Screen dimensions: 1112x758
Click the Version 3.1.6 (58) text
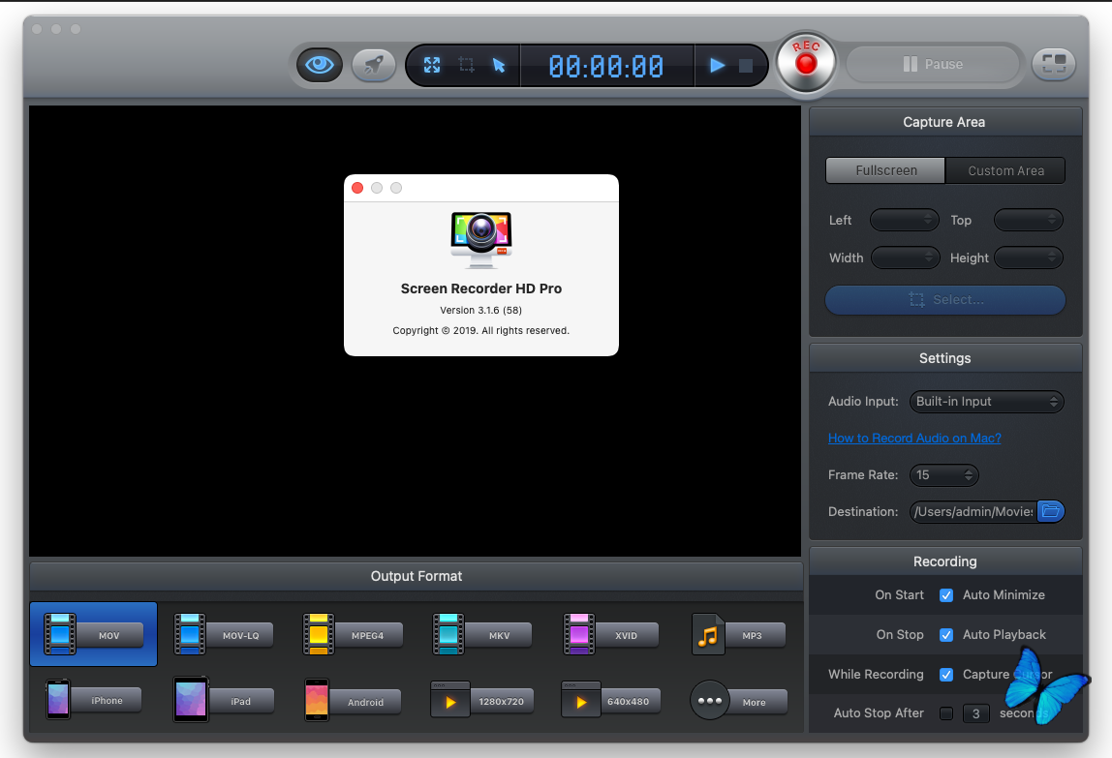(480, 311)
